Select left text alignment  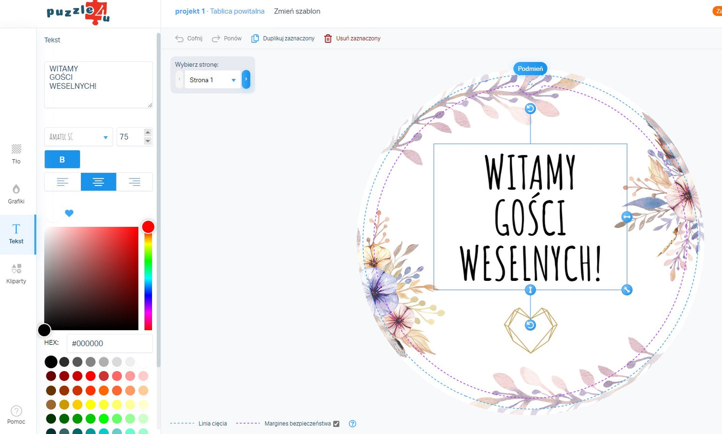click(62, 182)
